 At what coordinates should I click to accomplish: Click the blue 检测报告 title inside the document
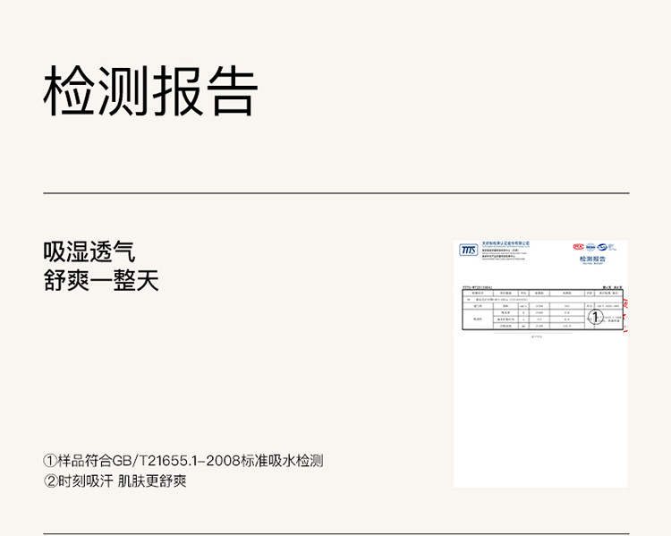pyautogui.click(x=592, y=259)
